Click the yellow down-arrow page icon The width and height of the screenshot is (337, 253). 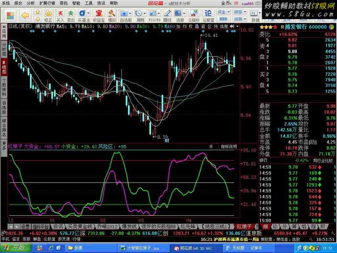pos(38,19)
